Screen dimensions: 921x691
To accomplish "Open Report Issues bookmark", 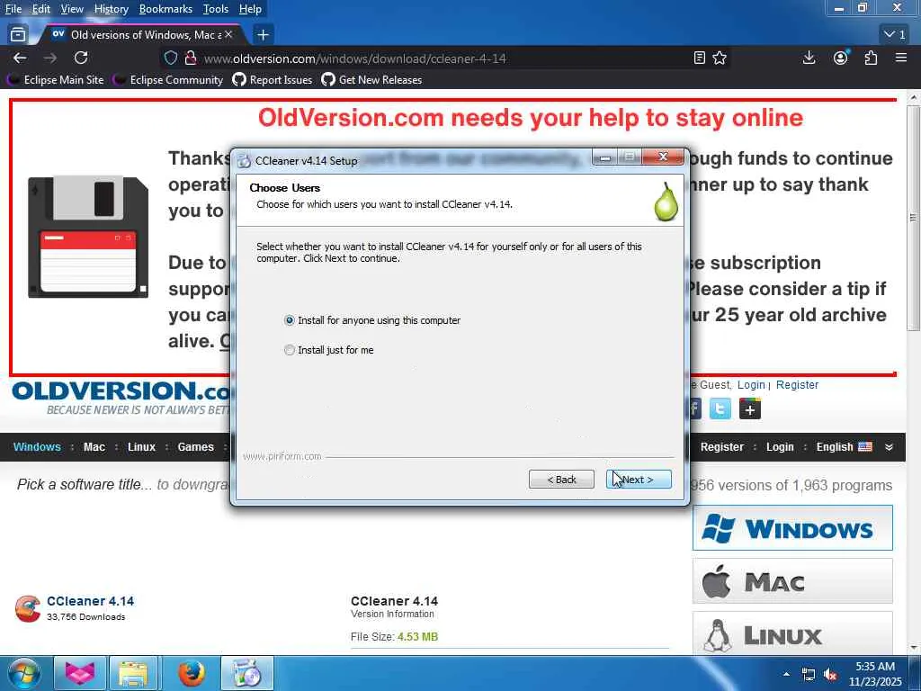I will click(273, 80).
